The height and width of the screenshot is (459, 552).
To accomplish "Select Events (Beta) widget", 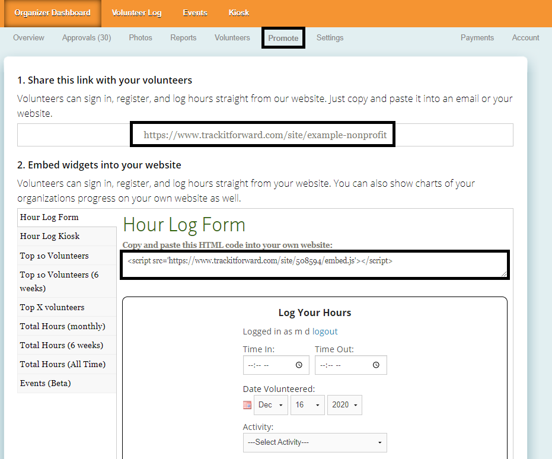I will [67, 383].
